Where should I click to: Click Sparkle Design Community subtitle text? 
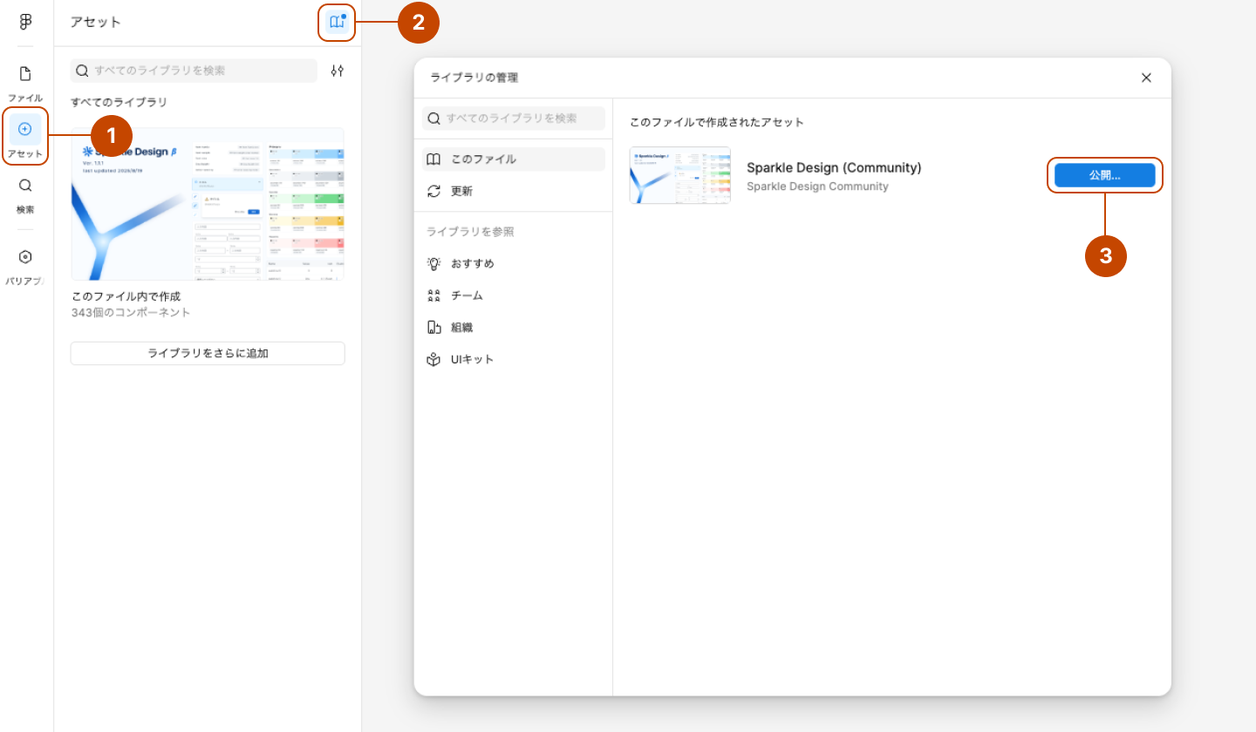(x=817, y=186)
